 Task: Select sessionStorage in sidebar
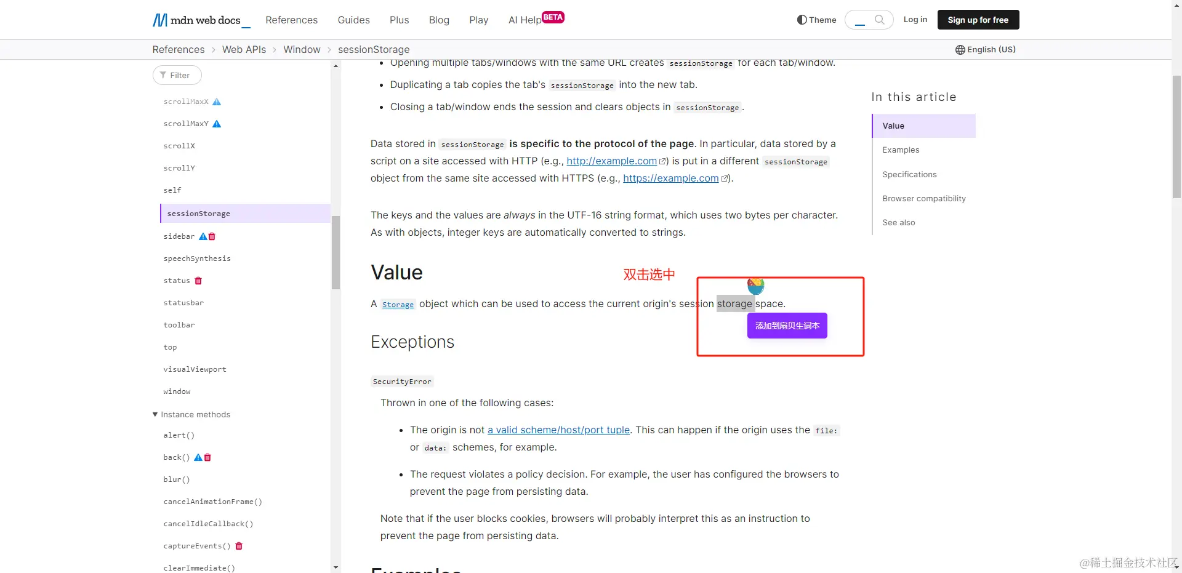tap(245, 213)
